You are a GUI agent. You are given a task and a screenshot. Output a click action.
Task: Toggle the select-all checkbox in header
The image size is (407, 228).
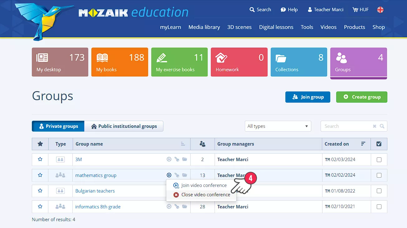tap(379, 144)
